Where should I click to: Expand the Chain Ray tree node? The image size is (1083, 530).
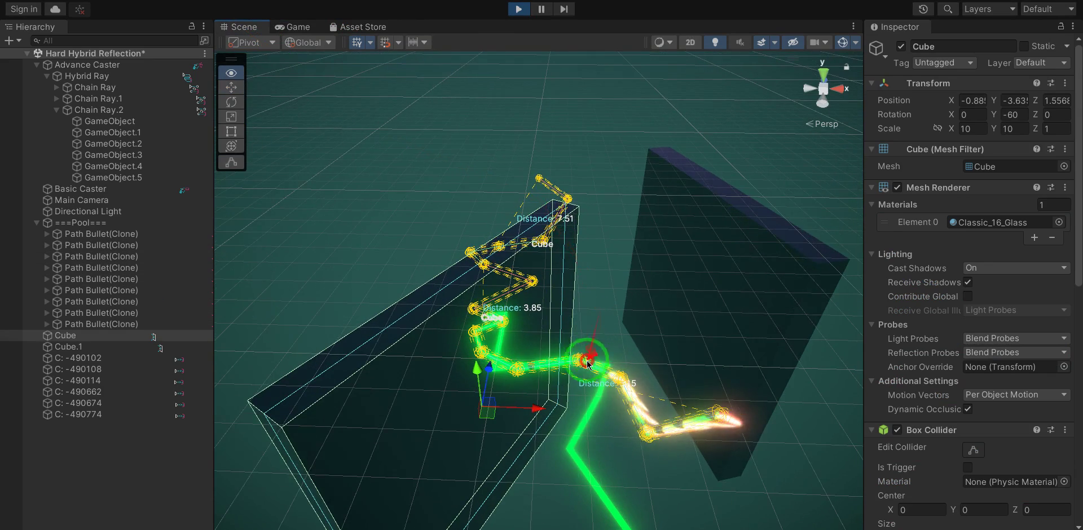(x=56, y=87)
